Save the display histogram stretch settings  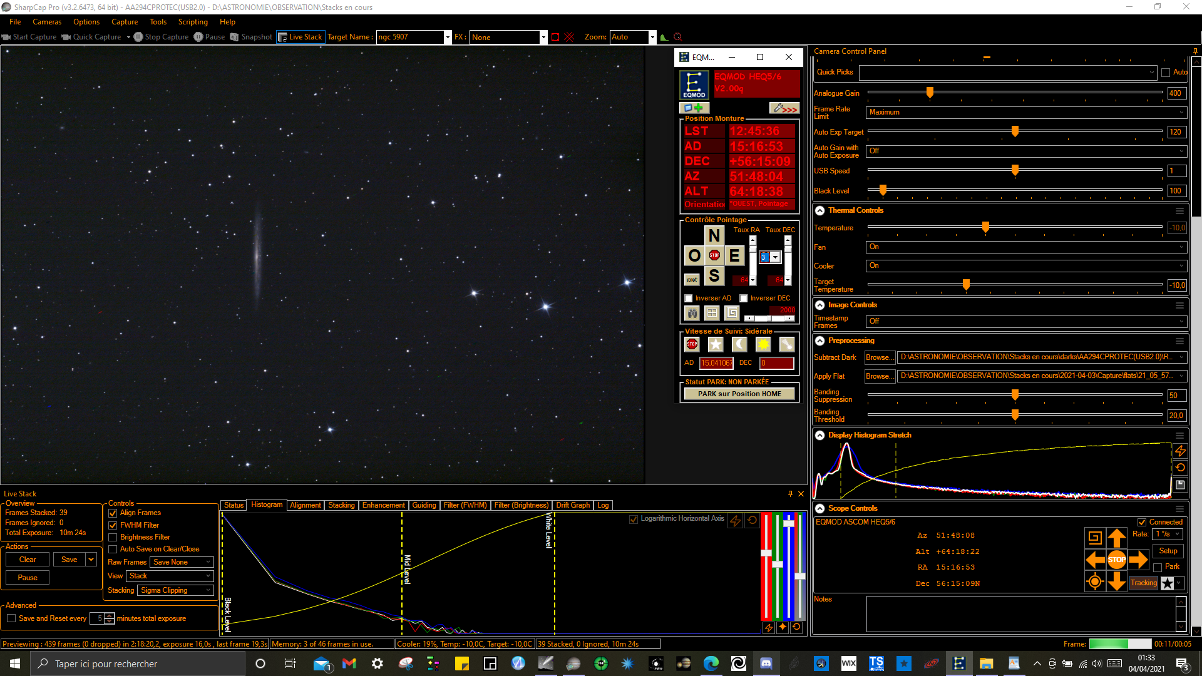[1180, 484]
